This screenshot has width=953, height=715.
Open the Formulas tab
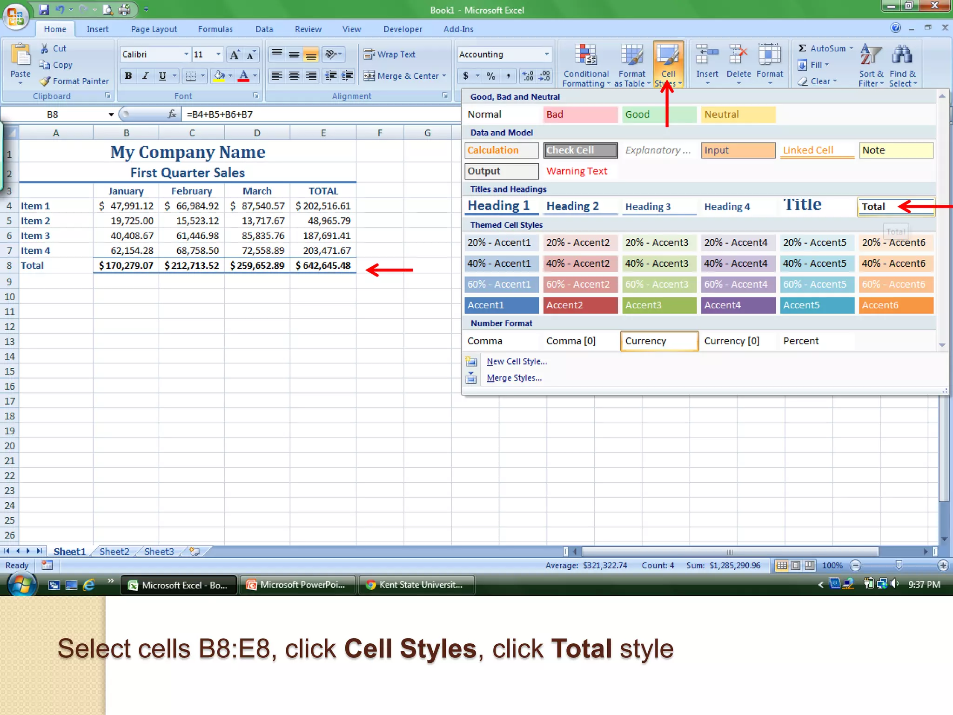[215, 29]
